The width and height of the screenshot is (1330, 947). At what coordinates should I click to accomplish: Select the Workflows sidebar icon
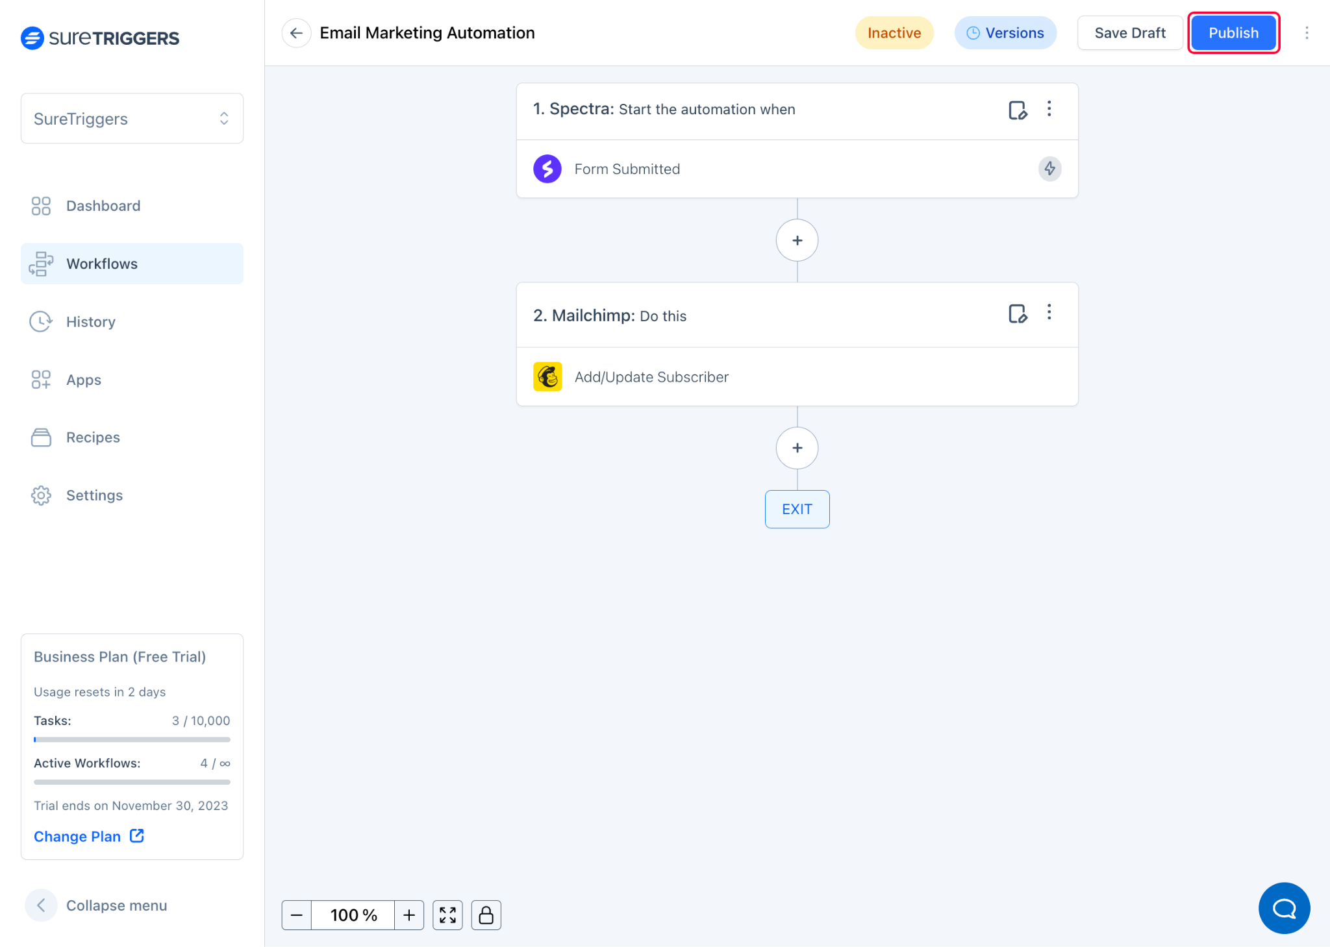coord(41,264)
